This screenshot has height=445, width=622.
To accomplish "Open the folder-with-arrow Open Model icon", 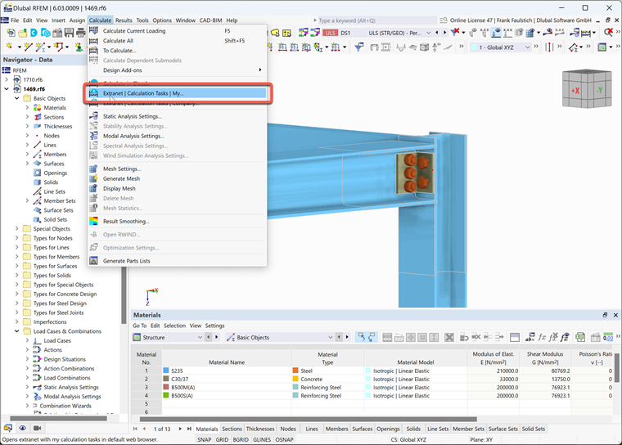I will tap(23, 33).
